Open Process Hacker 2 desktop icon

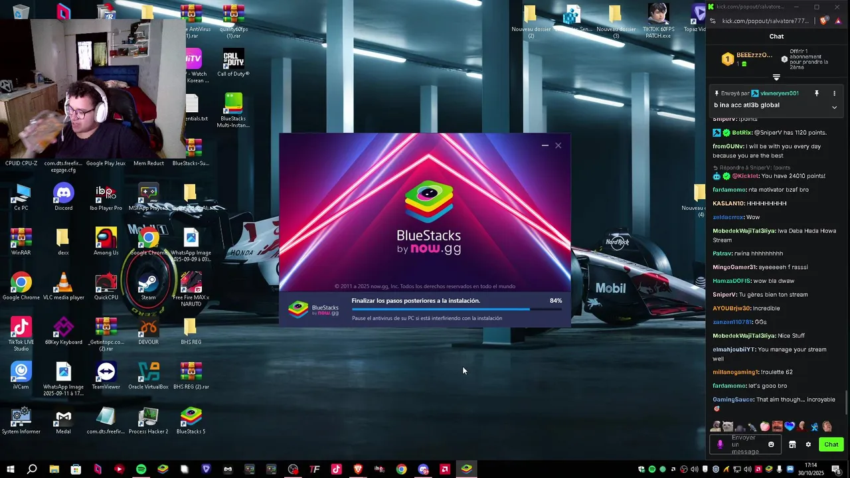(148, 421)
